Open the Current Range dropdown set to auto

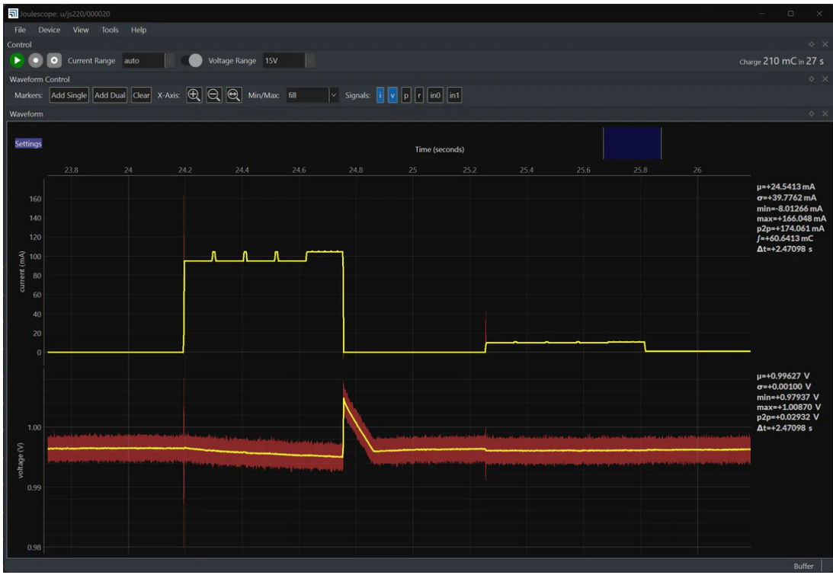pos(148,60)
